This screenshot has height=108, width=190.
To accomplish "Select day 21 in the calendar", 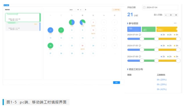I will point(61,46).
